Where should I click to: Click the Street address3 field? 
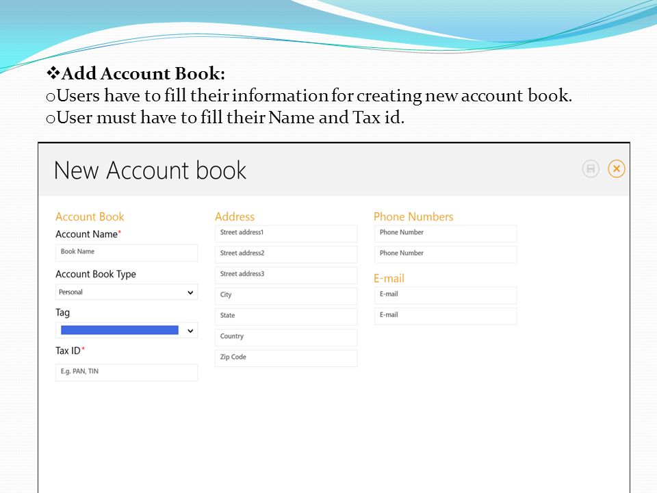(286, 275)
